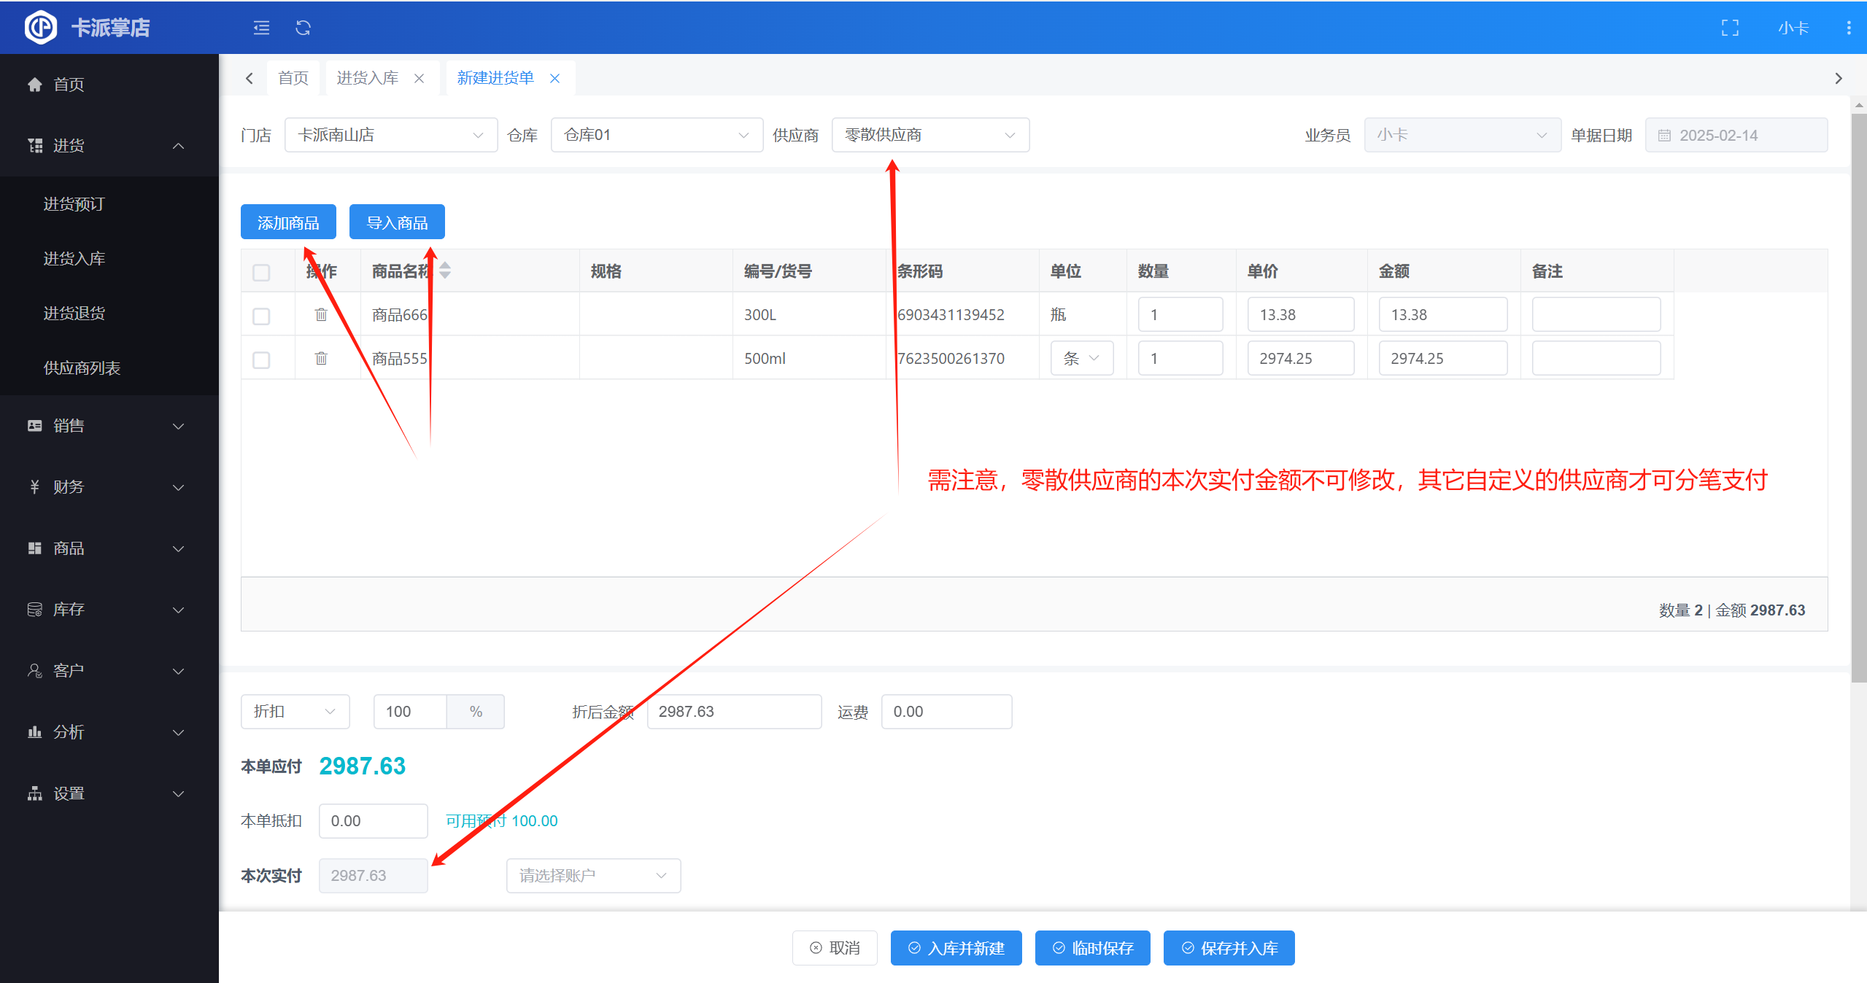Check the 商品555 row checkbox
This screenshot has width=1867, height=983.
click(x=261, y=360)
